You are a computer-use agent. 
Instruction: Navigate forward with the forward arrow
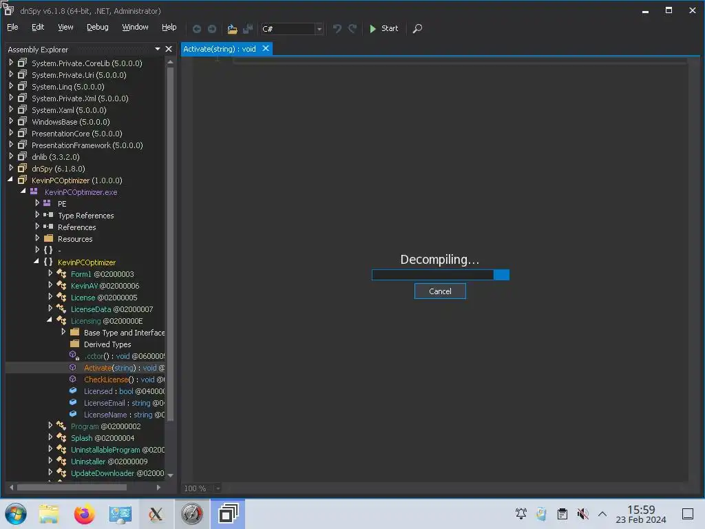pyautogui.click(x=212, y=29)
